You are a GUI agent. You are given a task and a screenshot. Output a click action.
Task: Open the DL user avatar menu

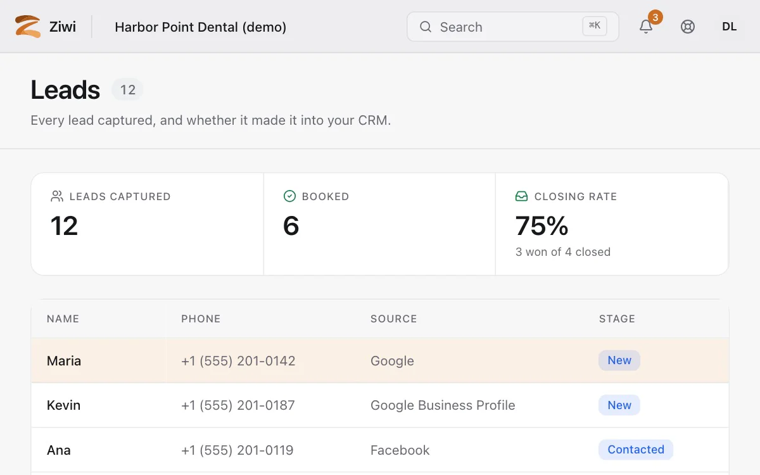(730, 27)
